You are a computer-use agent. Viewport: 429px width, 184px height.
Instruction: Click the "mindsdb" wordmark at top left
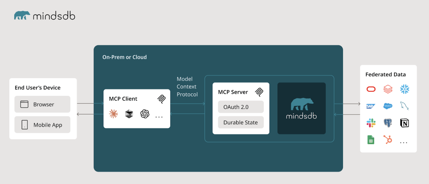coord(54,16)
